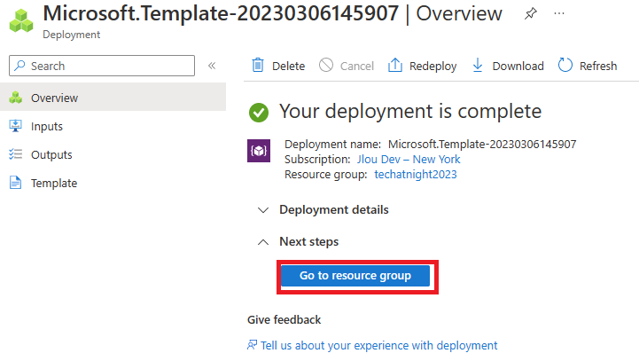639x361 pixels.
Task: Click the 'Subscription:' label
Action: click(x=317, y=159)
